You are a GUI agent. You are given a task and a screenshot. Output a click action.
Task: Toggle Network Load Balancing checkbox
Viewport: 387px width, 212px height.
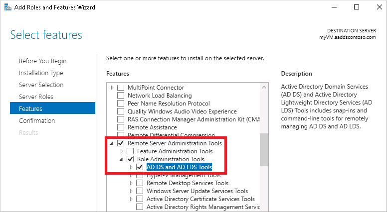click(x=121, y=96)
